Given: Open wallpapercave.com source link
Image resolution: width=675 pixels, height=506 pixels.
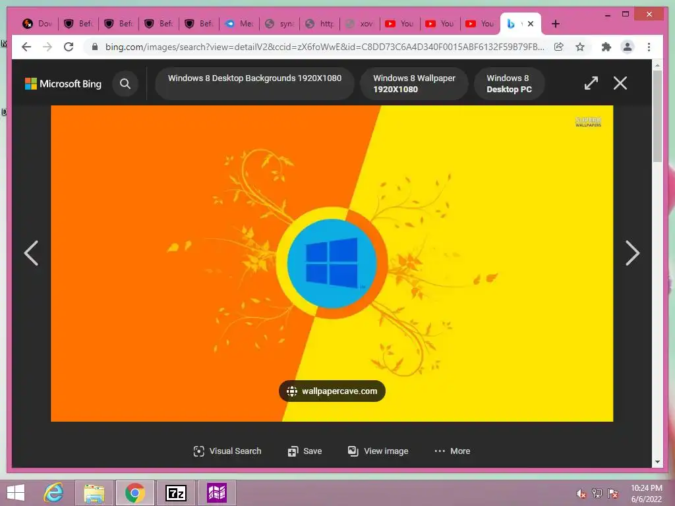Looking at the screenshot, I should point(332,391).
